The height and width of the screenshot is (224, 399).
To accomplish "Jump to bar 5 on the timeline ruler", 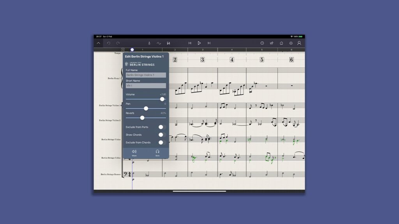I will point(261,50).
